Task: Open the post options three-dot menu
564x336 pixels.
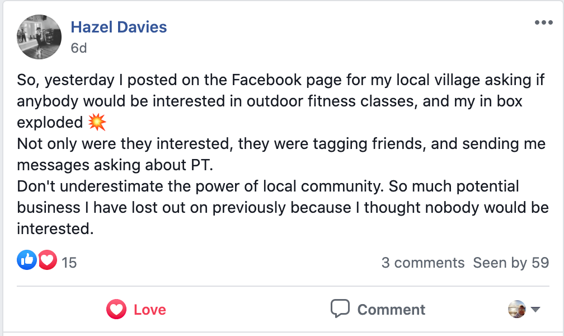Action: pyautogui.click(x=543, y=23)
